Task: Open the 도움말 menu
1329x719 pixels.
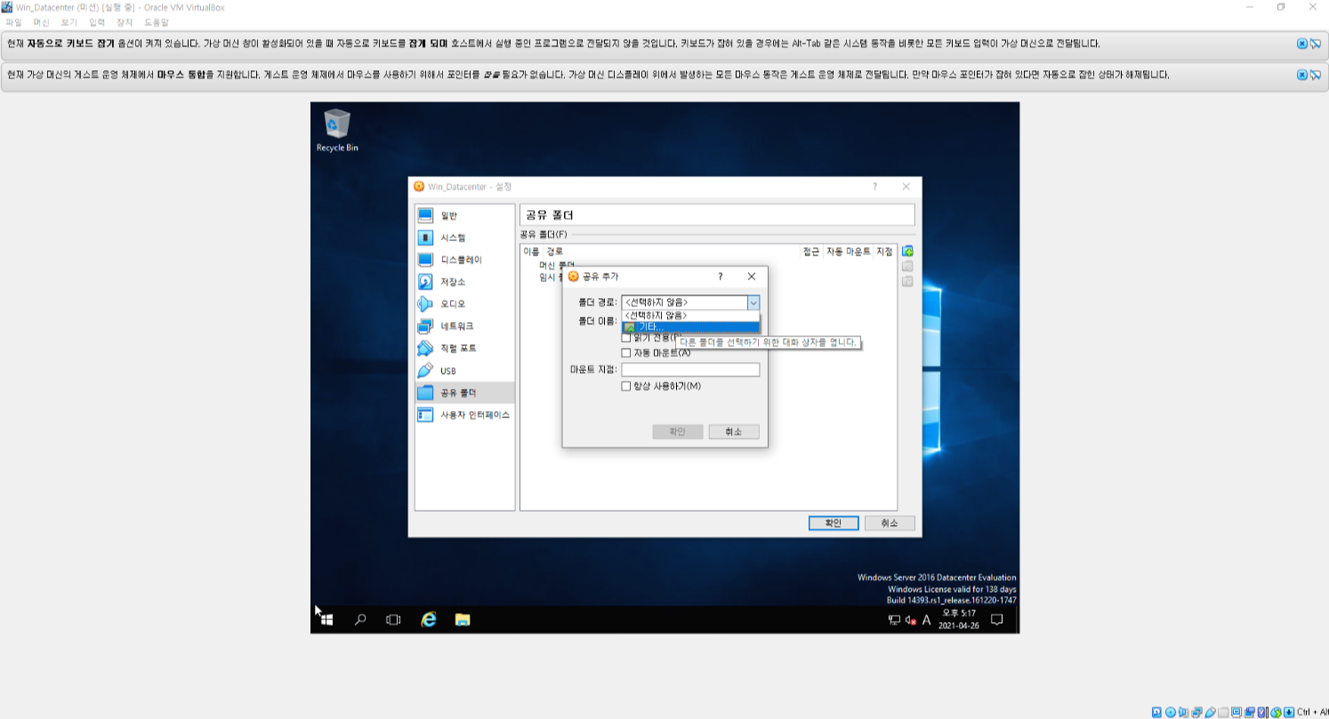Action: (156, 22)
